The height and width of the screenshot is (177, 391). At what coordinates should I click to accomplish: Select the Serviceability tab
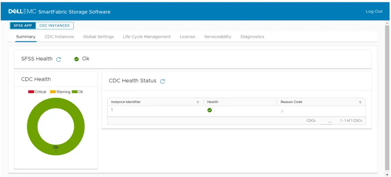(x=218, y=37)
